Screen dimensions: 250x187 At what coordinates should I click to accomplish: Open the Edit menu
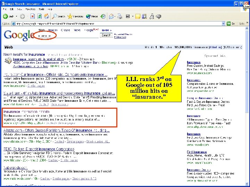pos(12,9)
